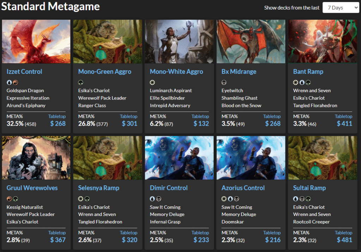Click the Gruul Werewolves card art image
Screen dimensions: 361x252
[x=36, y=158]
